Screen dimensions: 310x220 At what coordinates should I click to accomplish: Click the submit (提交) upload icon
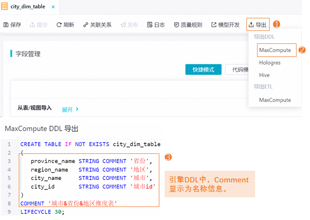click(32, 25)
